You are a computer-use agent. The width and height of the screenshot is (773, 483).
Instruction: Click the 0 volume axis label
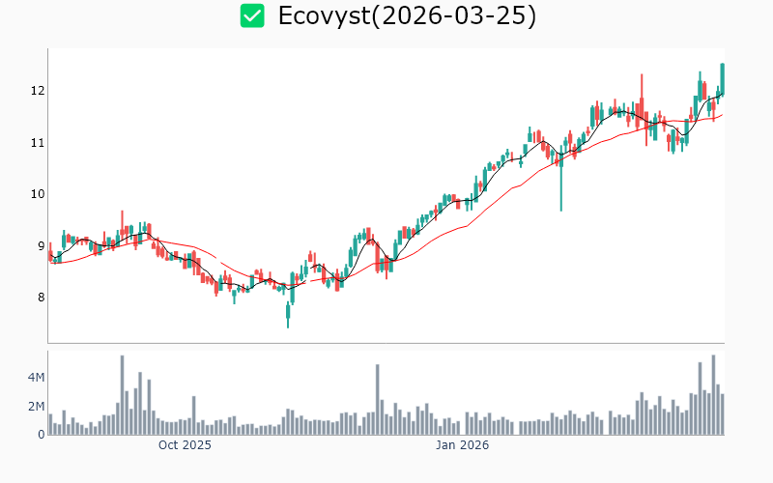coord(41,435)
